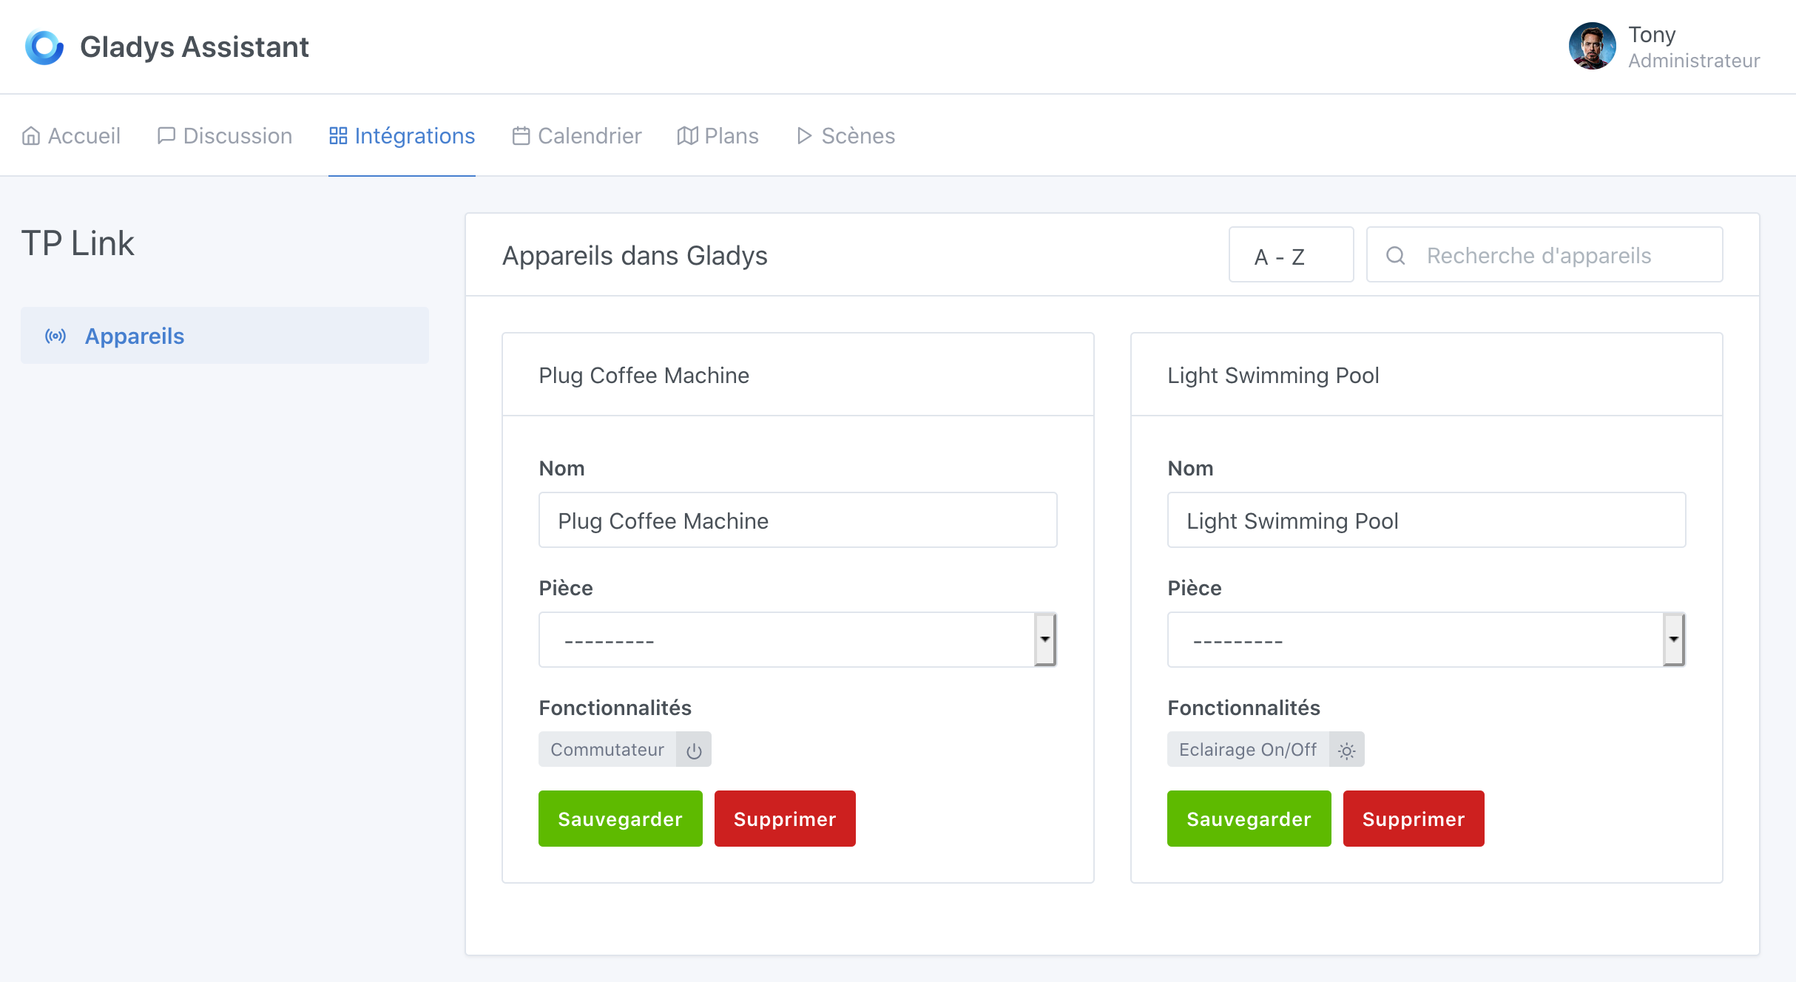This screenshot has height=982, width=1796.
Task: Click the search magnifier icon
Action: 1395,256
